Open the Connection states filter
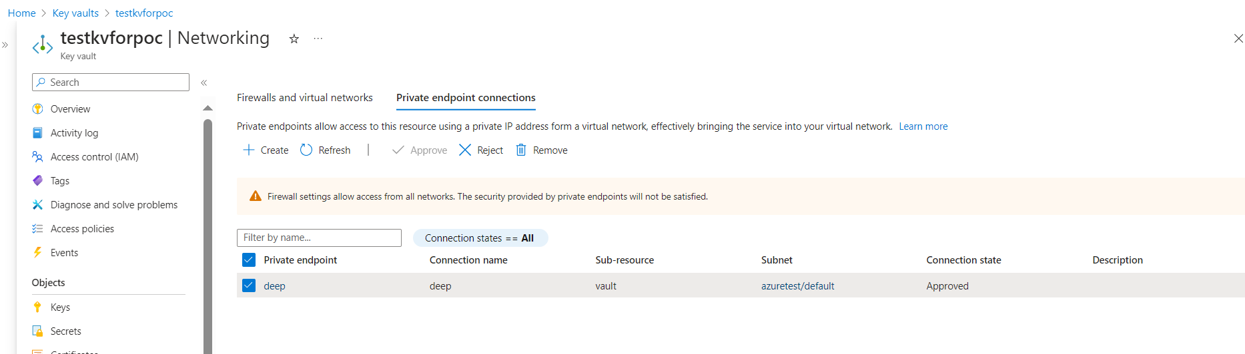Image resolution: width=1245 pixels, height=354 pixels. pos(480,238)
